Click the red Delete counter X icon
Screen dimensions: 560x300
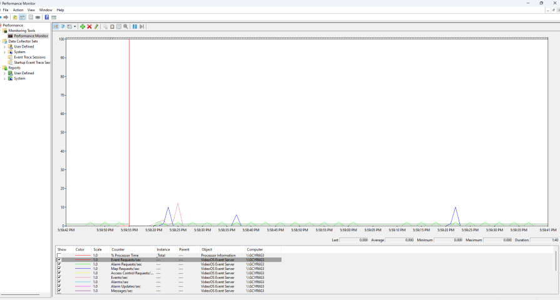pyautogui.click(x=89, y=26)
